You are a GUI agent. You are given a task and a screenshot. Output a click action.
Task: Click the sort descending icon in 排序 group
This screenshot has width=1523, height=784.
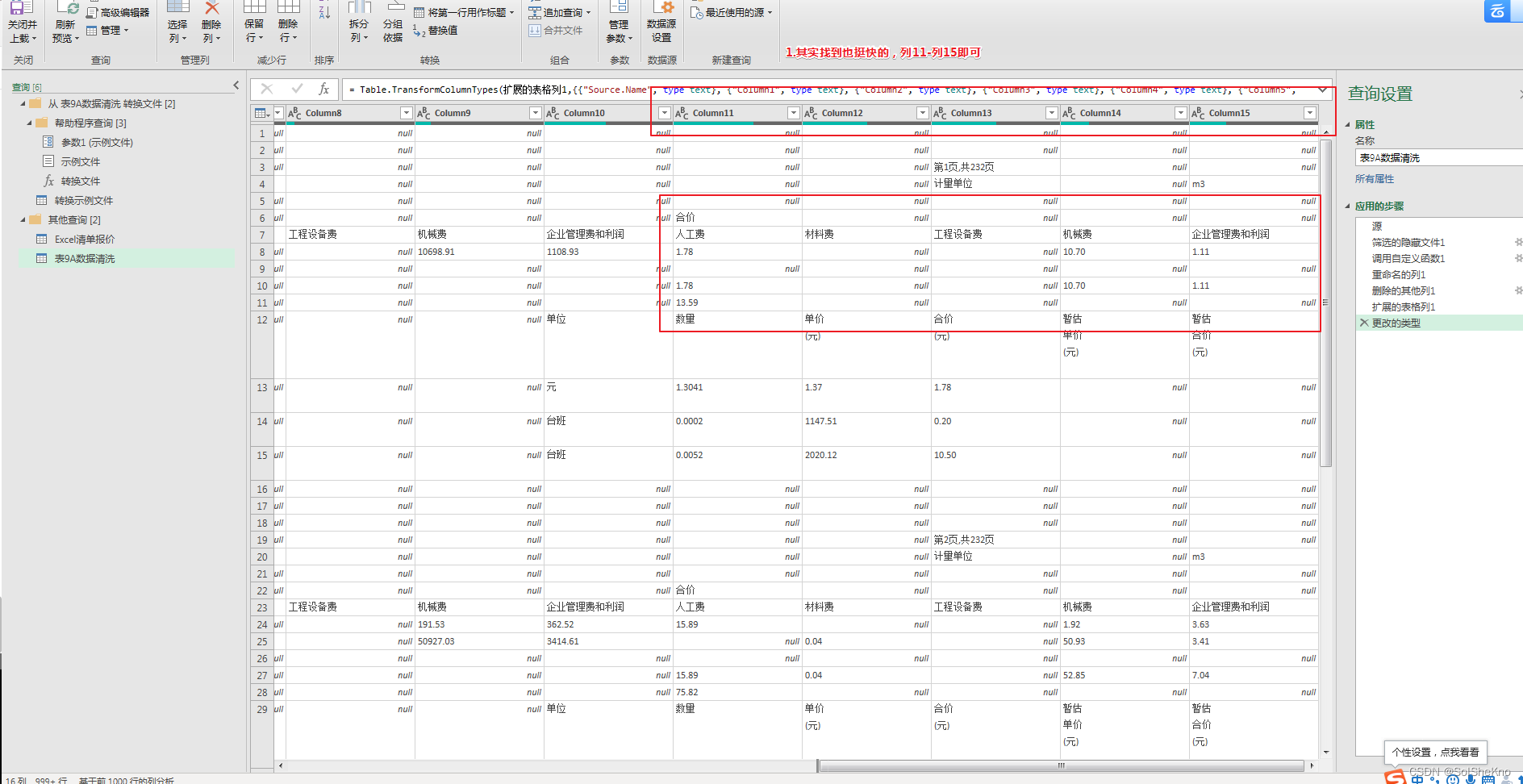[324, 11]
